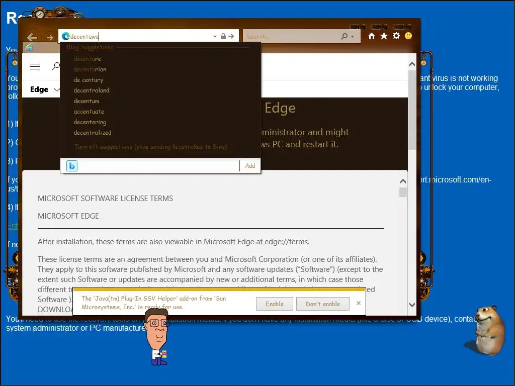
Task: Click 'Turn off suggestions' link
Action: pyautogui.click(x=150, y=146)
